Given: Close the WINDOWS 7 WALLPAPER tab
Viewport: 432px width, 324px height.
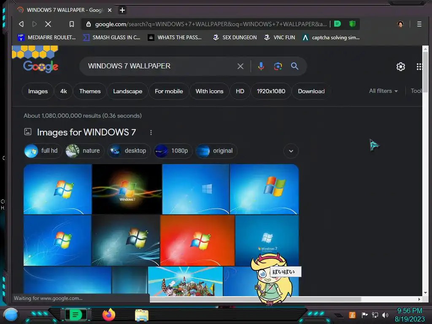Looking at the screenshot, I should (110, 10).
